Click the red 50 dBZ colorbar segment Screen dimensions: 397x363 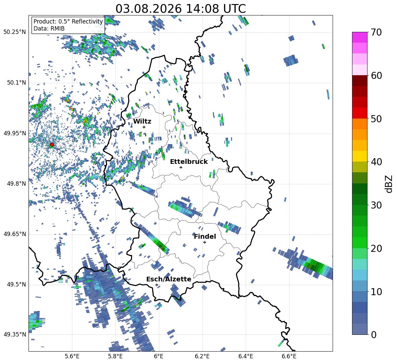pos(359,113)
